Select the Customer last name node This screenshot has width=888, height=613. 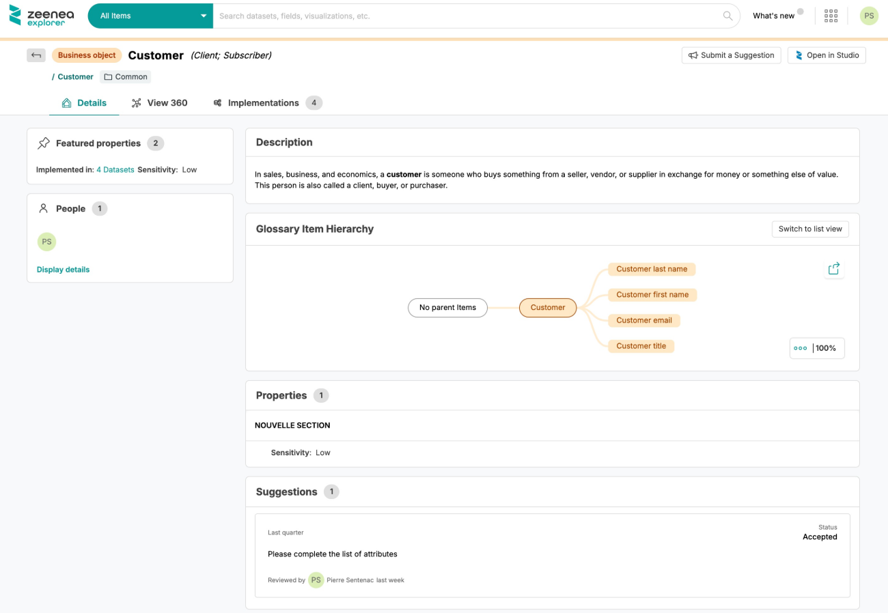(x=651, y=269)
